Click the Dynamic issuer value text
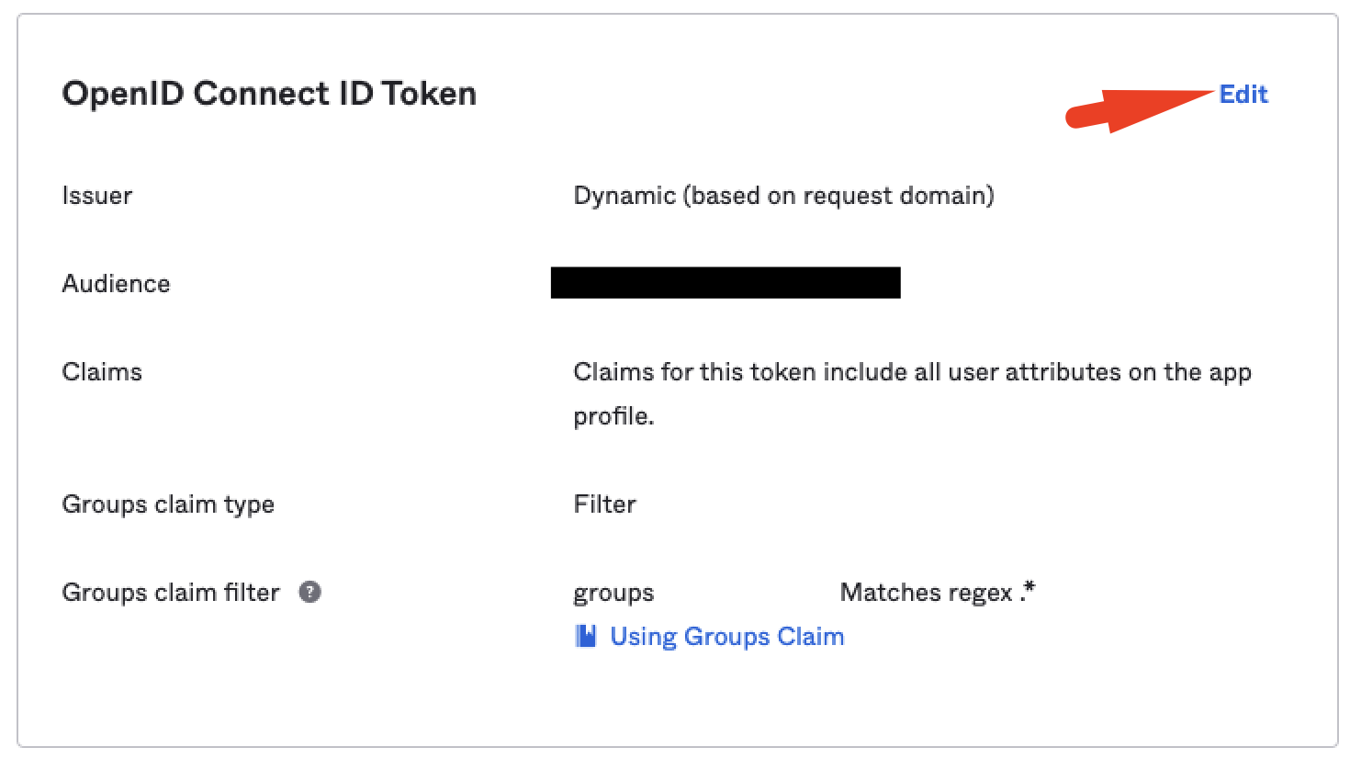 [782, 195]
